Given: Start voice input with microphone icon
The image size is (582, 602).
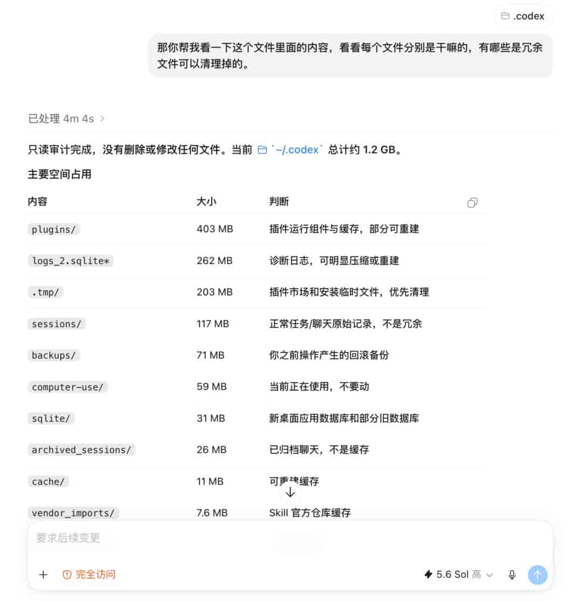Looking at the screenshot, I should point(512,575).
